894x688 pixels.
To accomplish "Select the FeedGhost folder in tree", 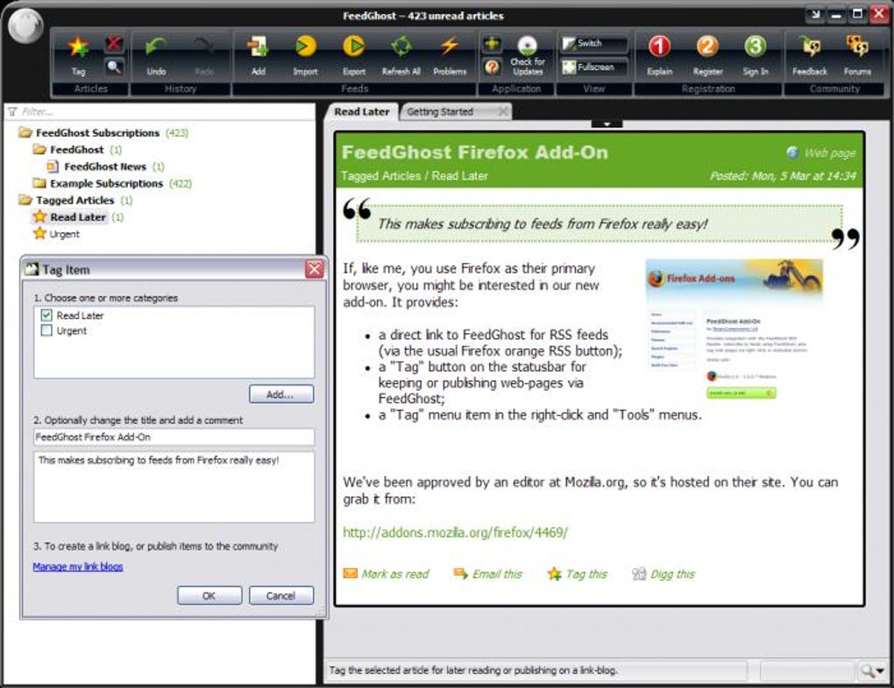I will (x=76, y=150).
